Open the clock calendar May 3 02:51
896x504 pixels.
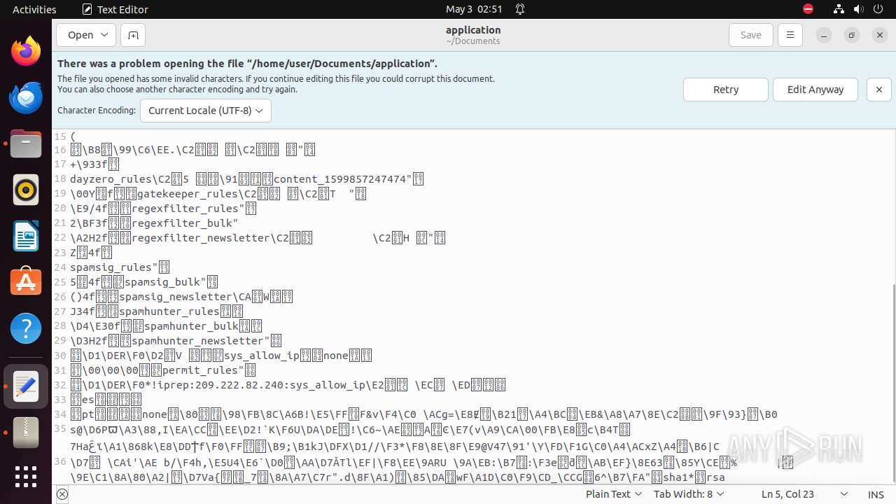[474, 9]
